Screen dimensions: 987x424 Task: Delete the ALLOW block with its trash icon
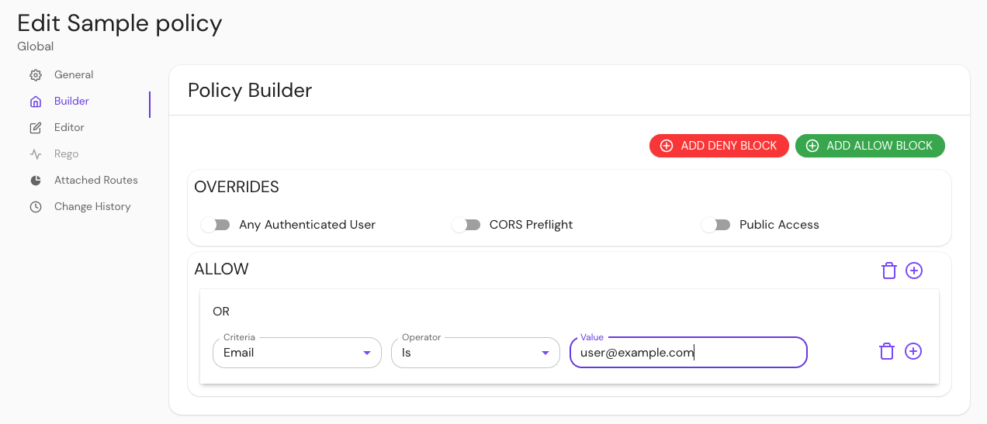tap(889, 271)
